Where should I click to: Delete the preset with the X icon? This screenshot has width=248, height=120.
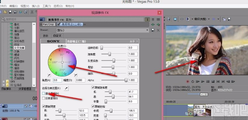tap(158, 30)
